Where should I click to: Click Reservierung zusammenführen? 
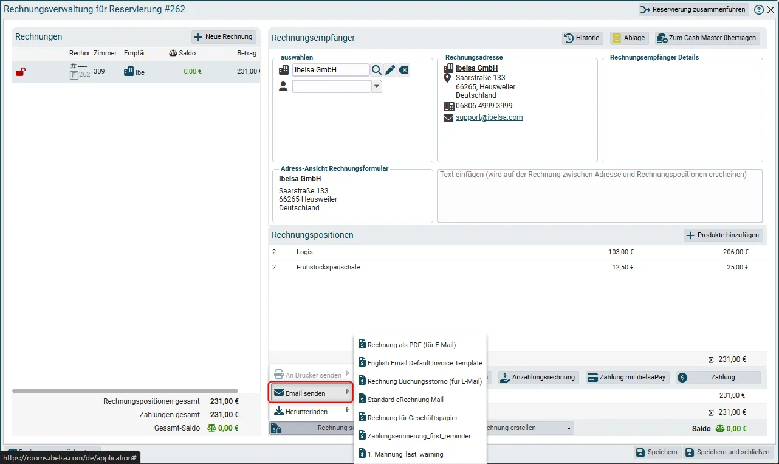click(x=693, y=10)
